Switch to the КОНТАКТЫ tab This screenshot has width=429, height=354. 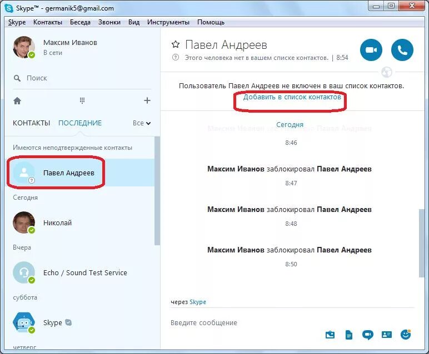pos(31,123)
